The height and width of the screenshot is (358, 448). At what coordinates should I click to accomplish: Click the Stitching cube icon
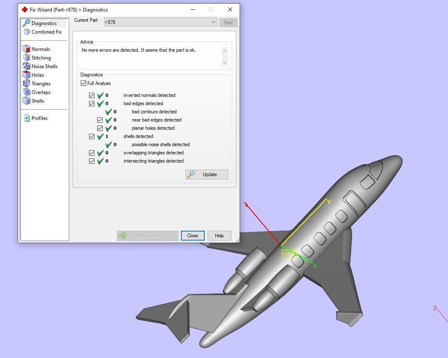26,57
